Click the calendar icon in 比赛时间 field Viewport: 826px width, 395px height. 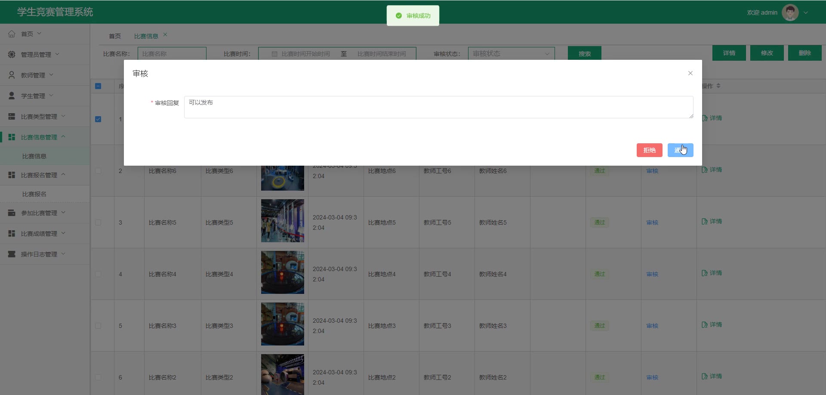274,54
